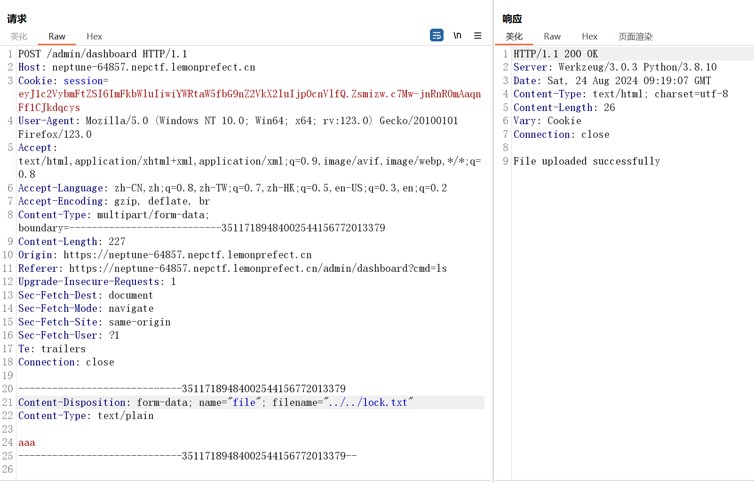
Task: Click the closing multipart boundary line
Action: [x=187, y=456]
